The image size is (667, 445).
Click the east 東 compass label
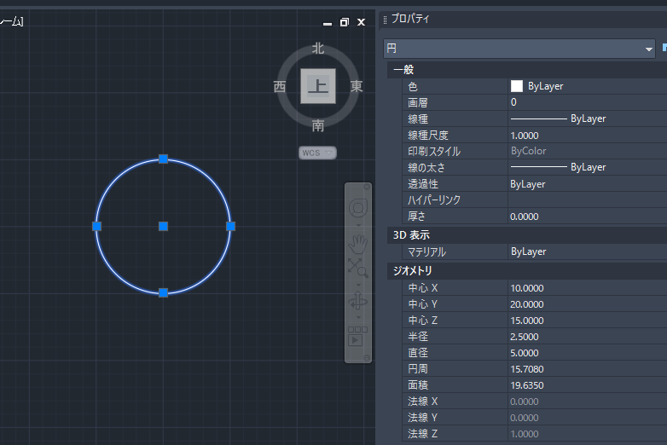(x=357, y=87)
